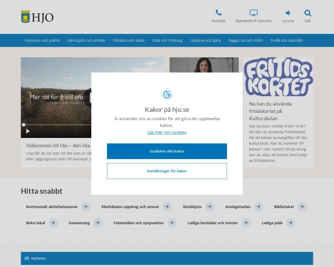Click arrow next to Boka lokal

pyautogui.click(x=53, y=222)
